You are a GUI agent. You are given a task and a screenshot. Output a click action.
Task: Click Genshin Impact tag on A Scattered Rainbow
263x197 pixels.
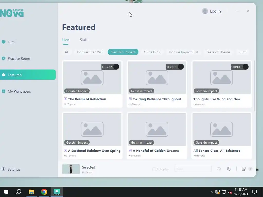[x=77, y=143]
